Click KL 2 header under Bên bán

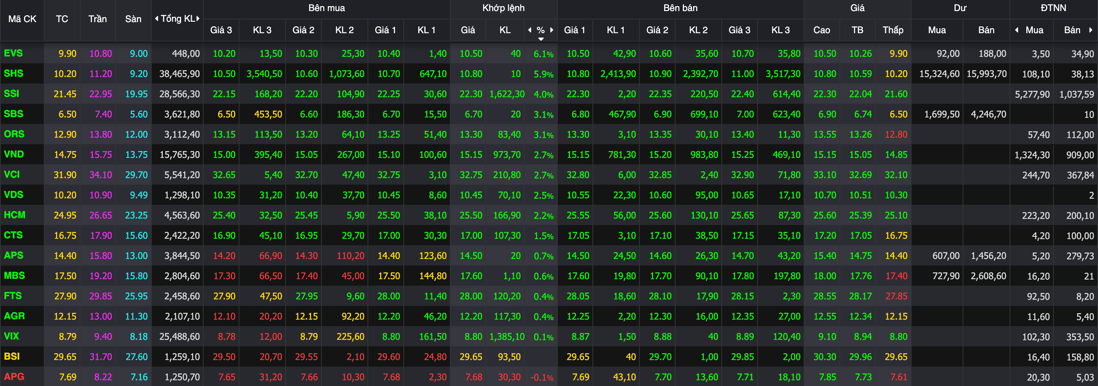(x=698, y=30)
